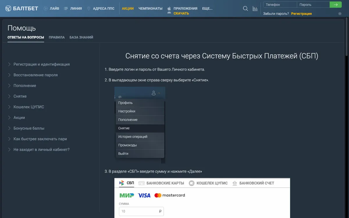Open the site search magnifier
The image size is (349, 218).
(246, 8)
